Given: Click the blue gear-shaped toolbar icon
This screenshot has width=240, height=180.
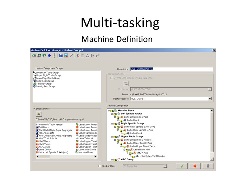Looking at the screenshot, I should point(49,55).
